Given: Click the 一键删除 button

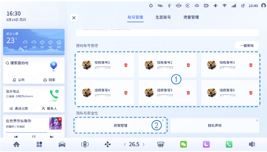Looking at the screenshot, I should [247, 46].
